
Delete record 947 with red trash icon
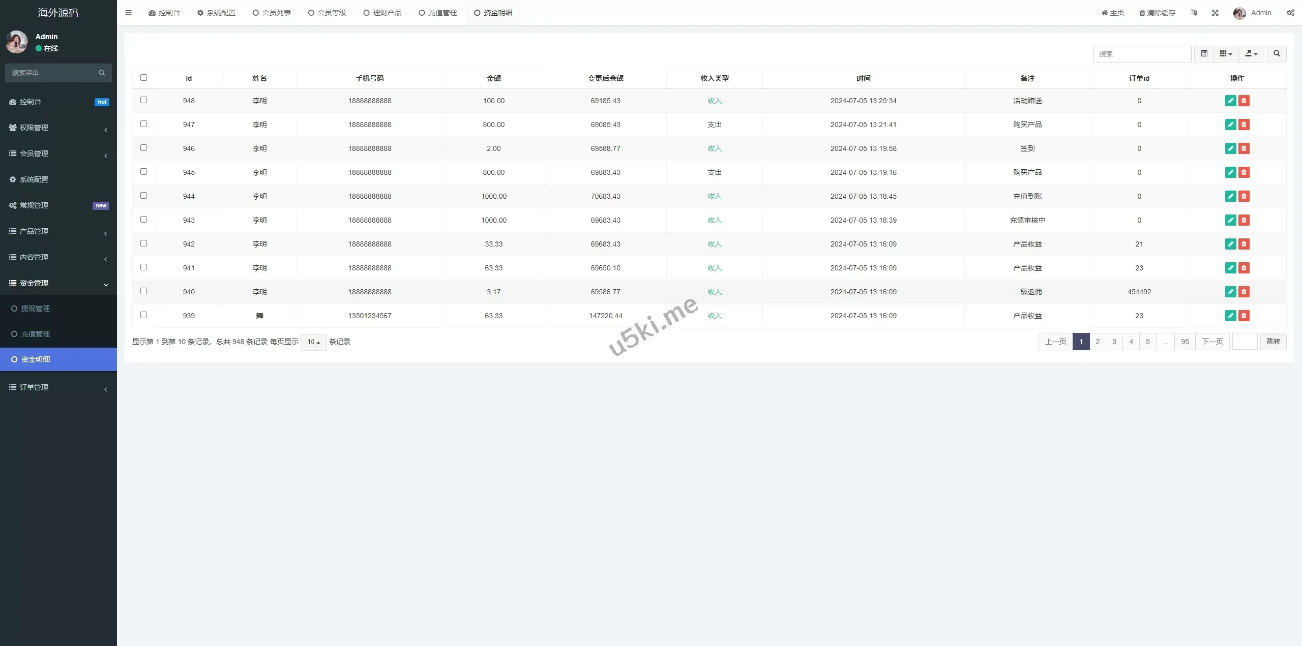tap(1244, 125)
